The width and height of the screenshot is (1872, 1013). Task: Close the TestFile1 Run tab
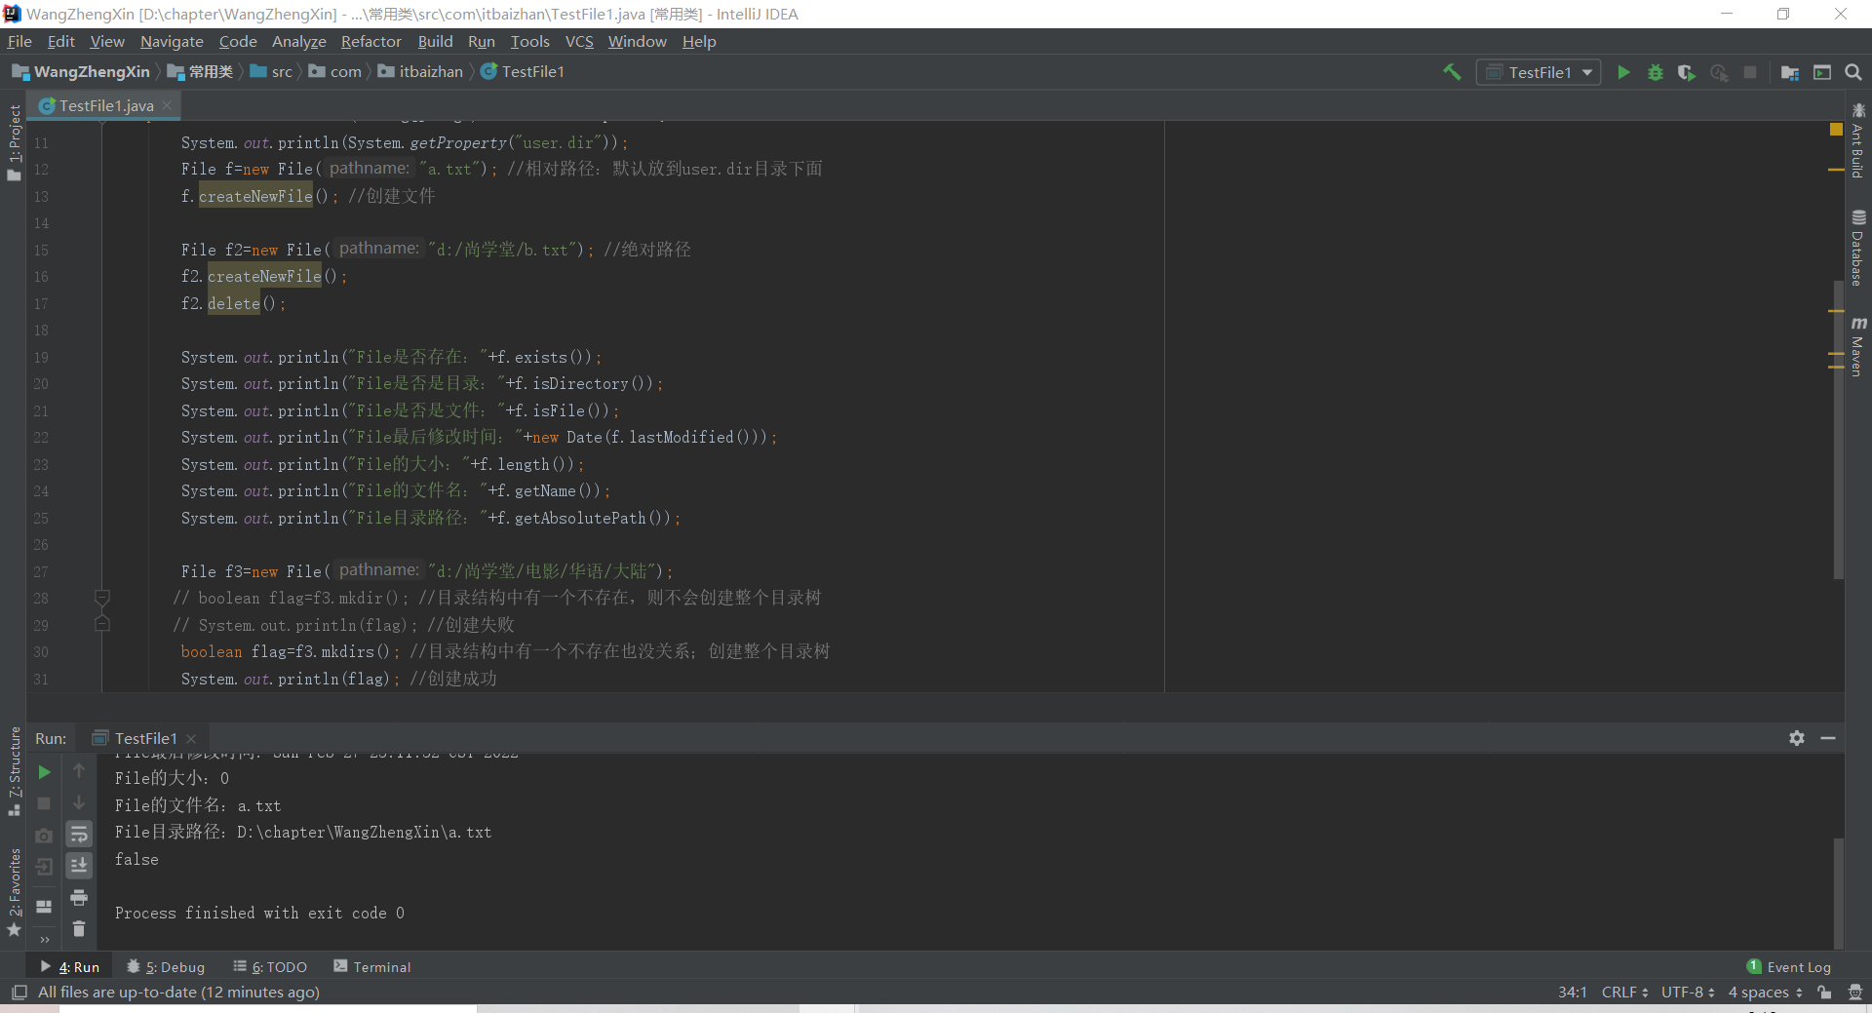coord(191,739)
